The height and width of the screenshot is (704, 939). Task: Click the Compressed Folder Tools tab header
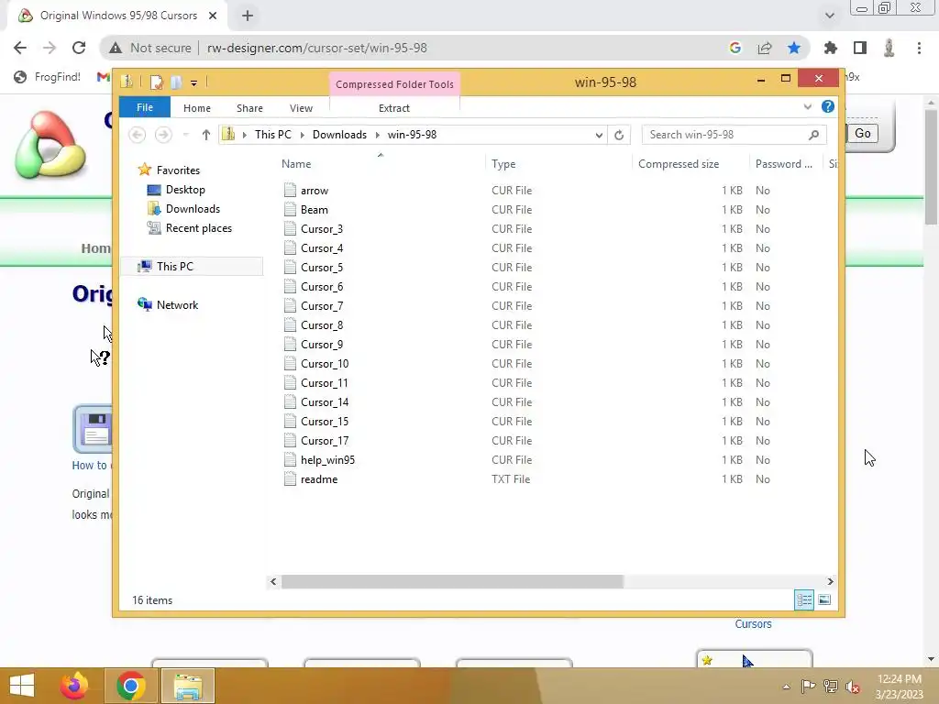coord(394,84)
